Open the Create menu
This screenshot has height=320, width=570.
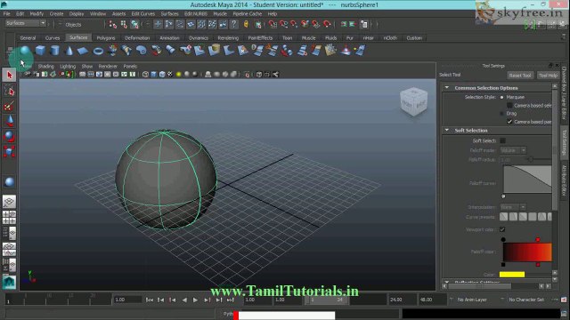point(56,14)
